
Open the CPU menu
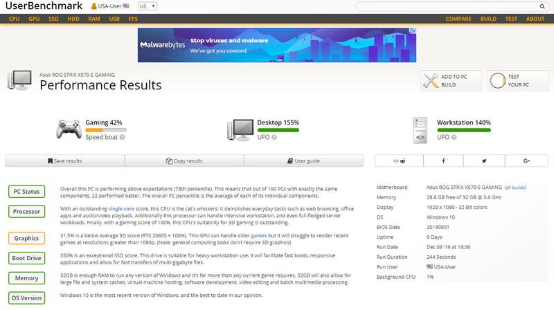[14, 19]
